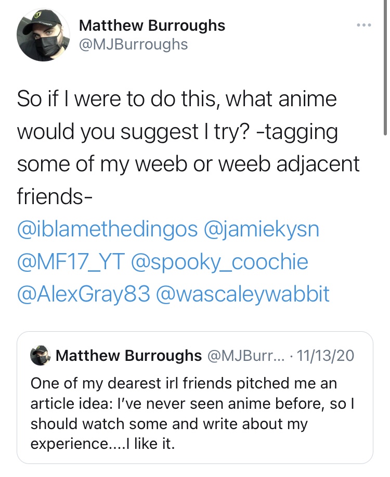Visit the @jamiekysn profile mention
390x477 pixels.
(263, 230)
